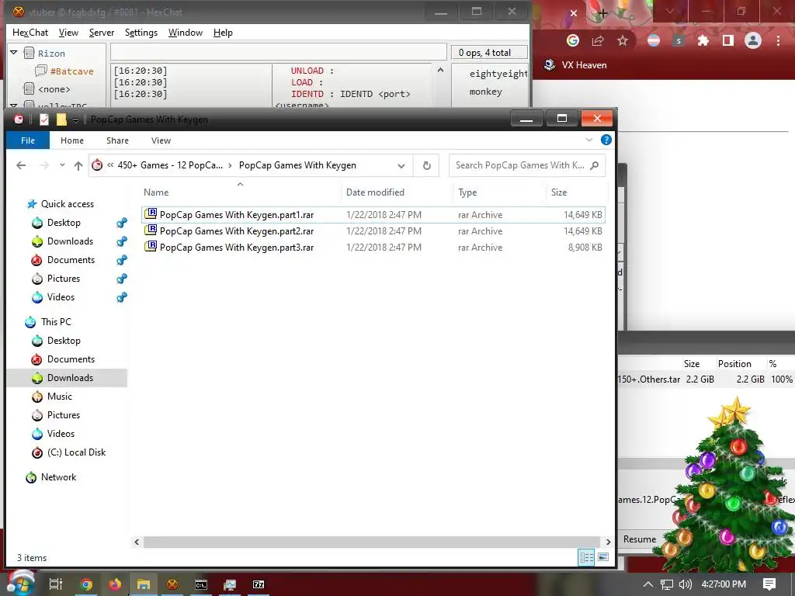Viewport: 795px width, 596px height.
Task: Click the part3.rar archive file icon
Action: pos(151,246)
